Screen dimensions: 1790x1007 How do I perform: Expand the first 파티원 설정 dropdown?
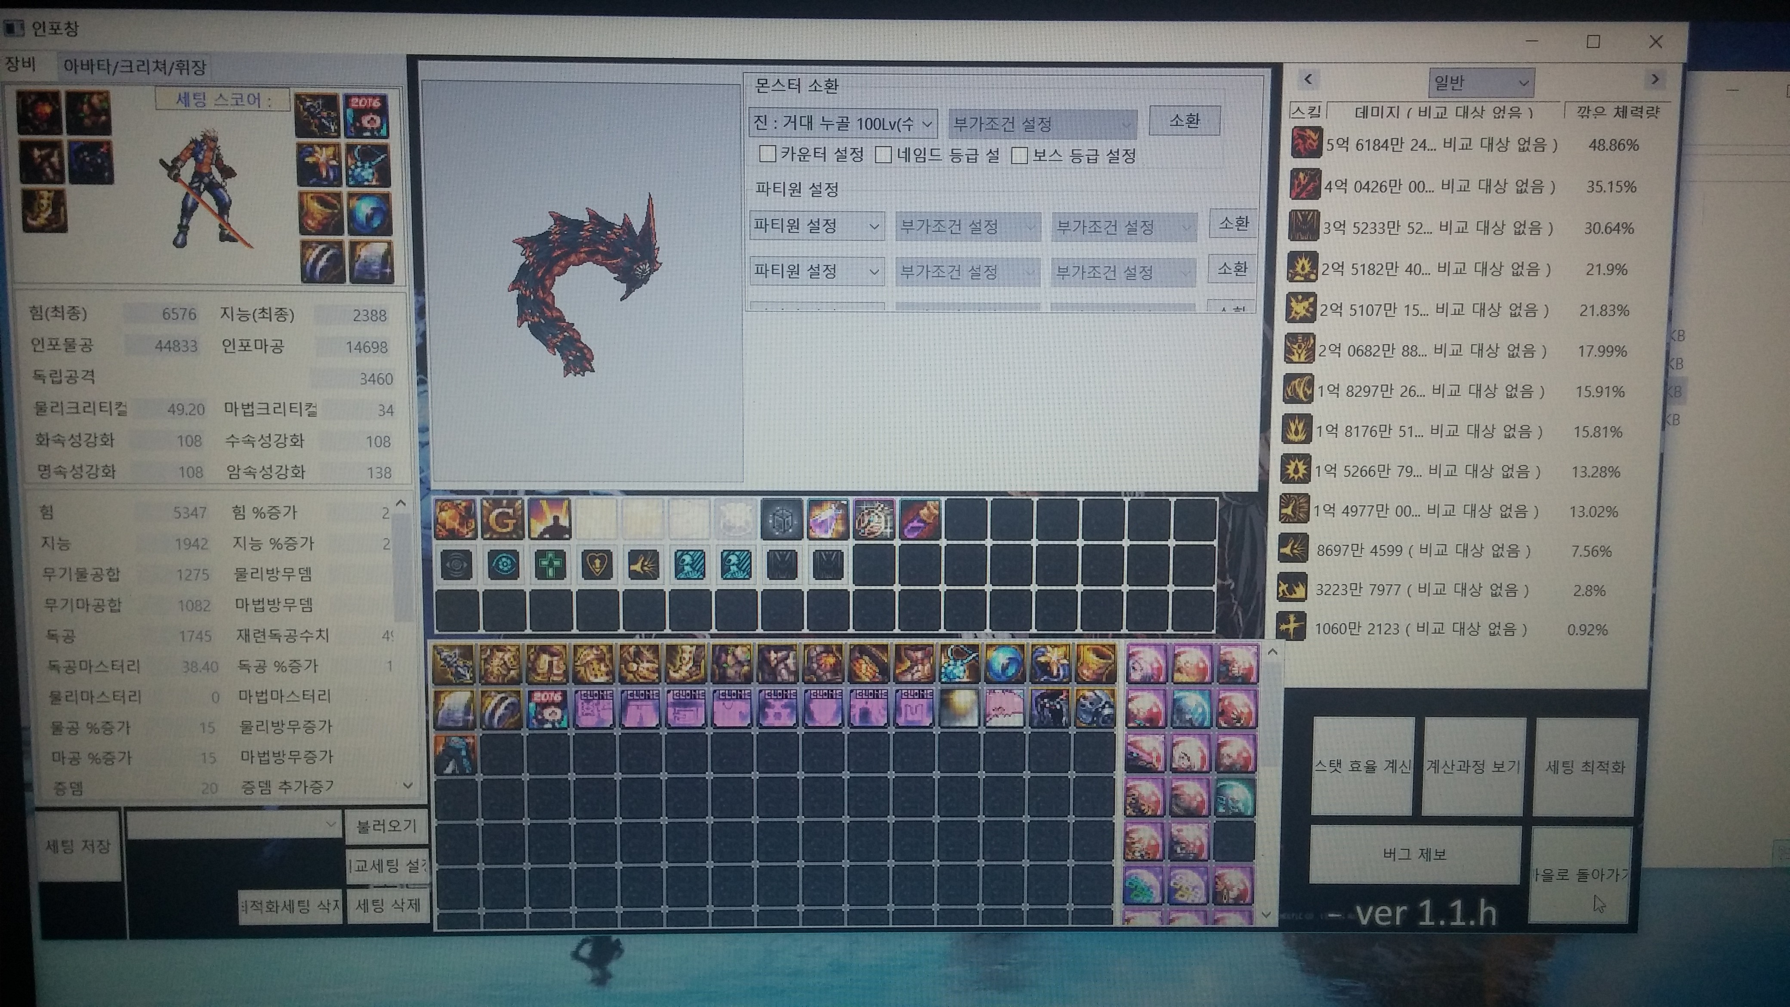click(817, 226)
